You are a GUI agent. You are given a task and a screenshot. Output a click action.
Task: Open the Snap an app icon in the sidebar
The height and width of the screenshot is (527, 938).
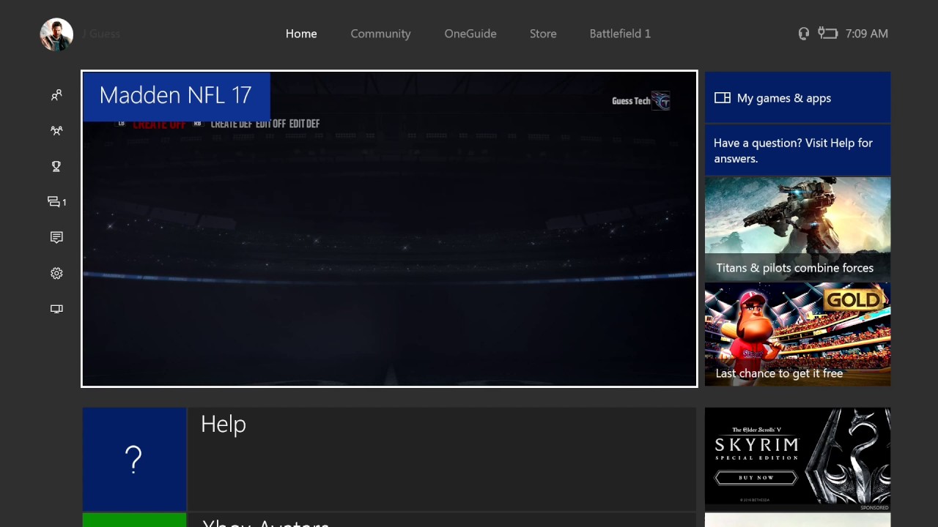point(56,309)
